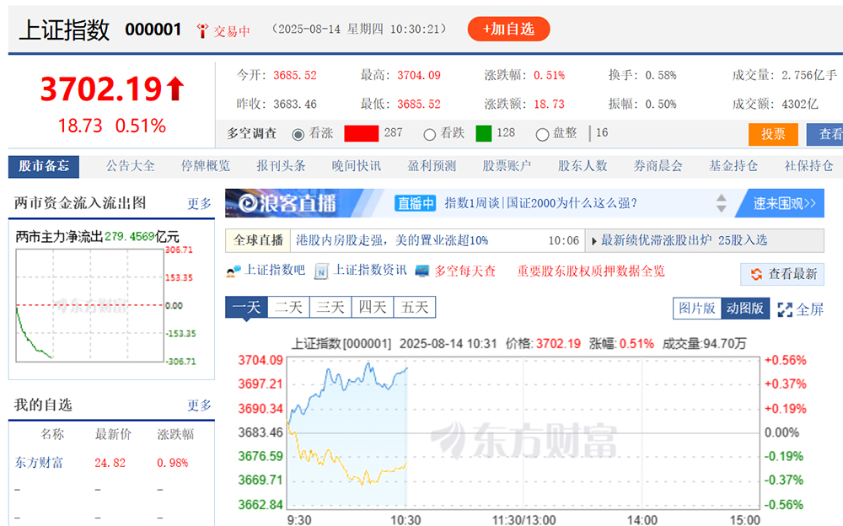Click the 全屏 fullscreen expand icon
This screenshot has height=526, width=843.
coord(785,309)
